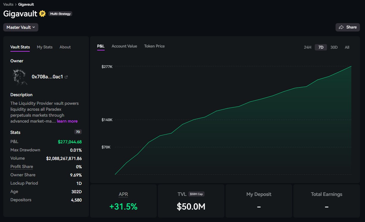Image resolution: width=365 pixels, height=222 pixels.
Task: Set chart range to All
Action: pyautogui.click(x=347, y=47)
